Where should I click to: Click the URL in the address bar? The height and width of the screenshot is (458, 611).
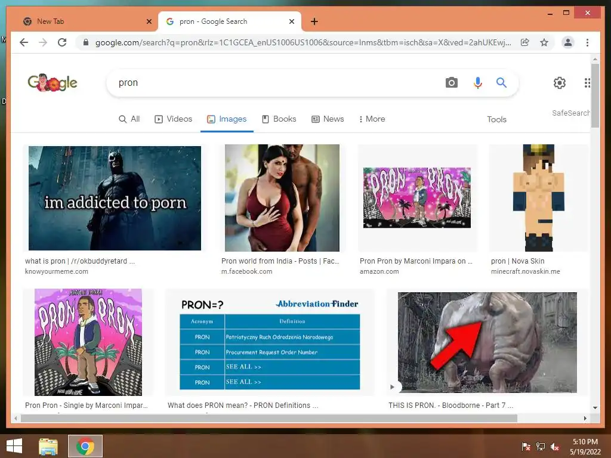[x=303, y=42]
